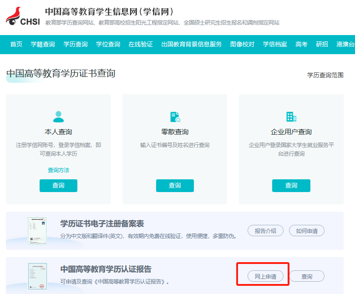
Task: Click the 中国高等教育学生信息网(学信网) site title
Action: [x=109, y=12]
